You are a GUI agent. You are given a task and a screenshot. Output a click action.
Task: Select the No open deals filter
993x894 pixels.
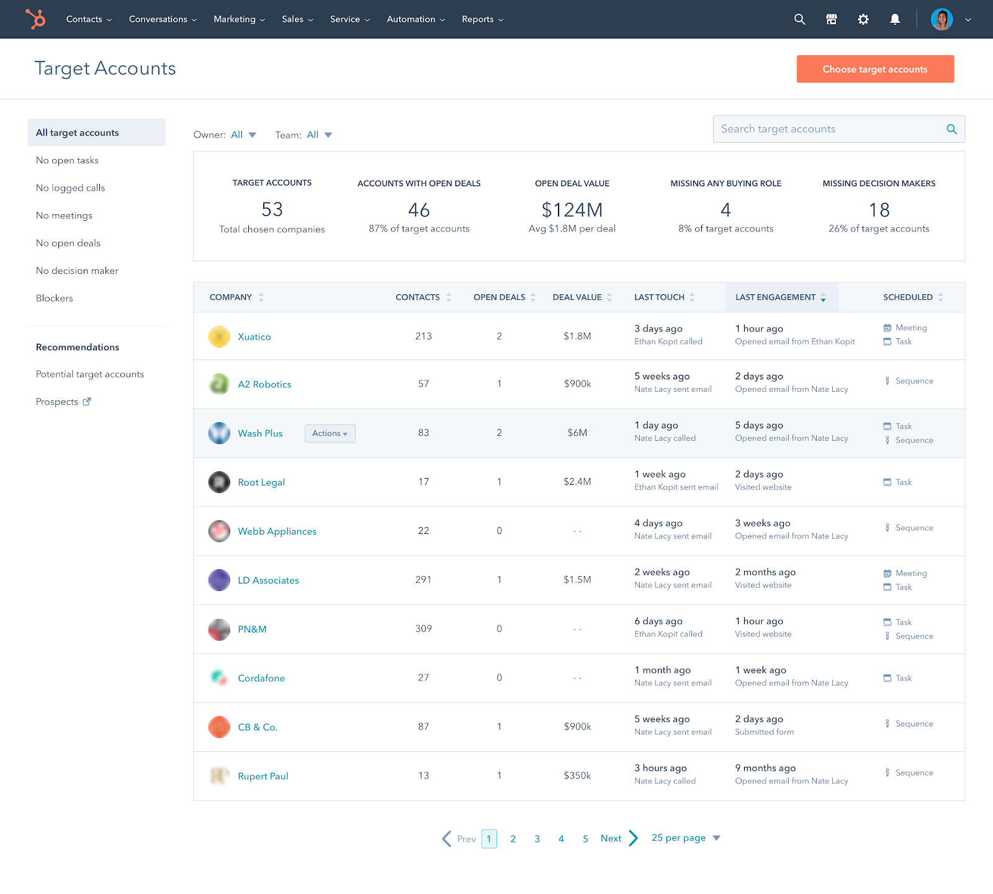(x=68, y=243)
